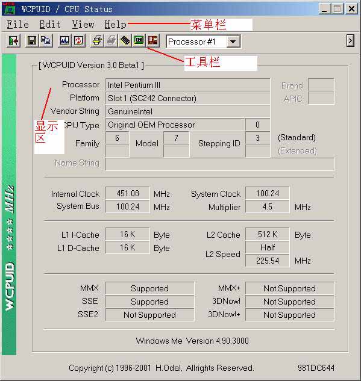Viewport: 361px width, 381px height.
Task: Click the Windows Me Version 4.90.3000 text
Action: [x=192, y=341]
